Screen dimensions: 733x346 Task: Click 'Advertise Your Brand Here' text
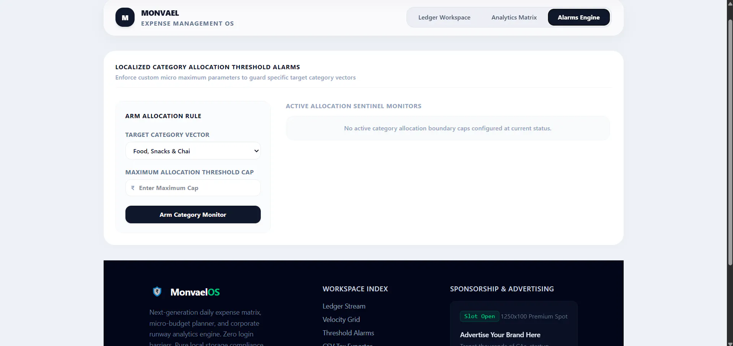[x=500, y=335]
